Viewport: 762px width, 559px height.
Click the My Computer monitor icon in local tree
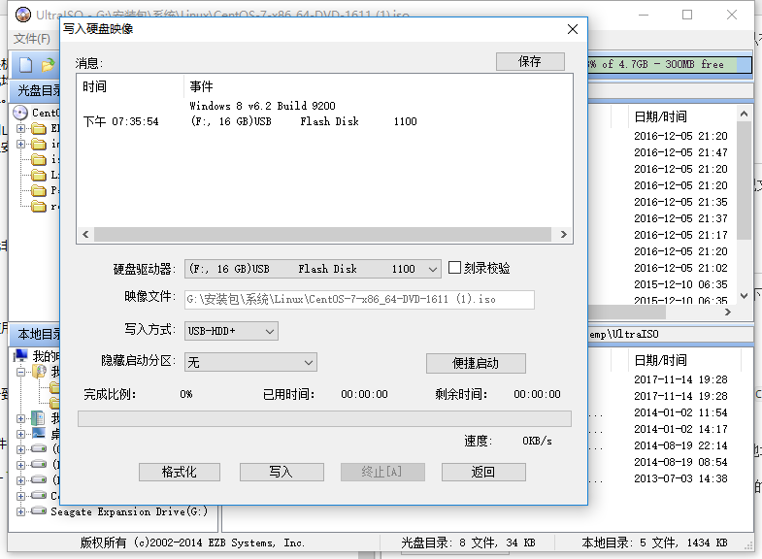tap(20, 356)
